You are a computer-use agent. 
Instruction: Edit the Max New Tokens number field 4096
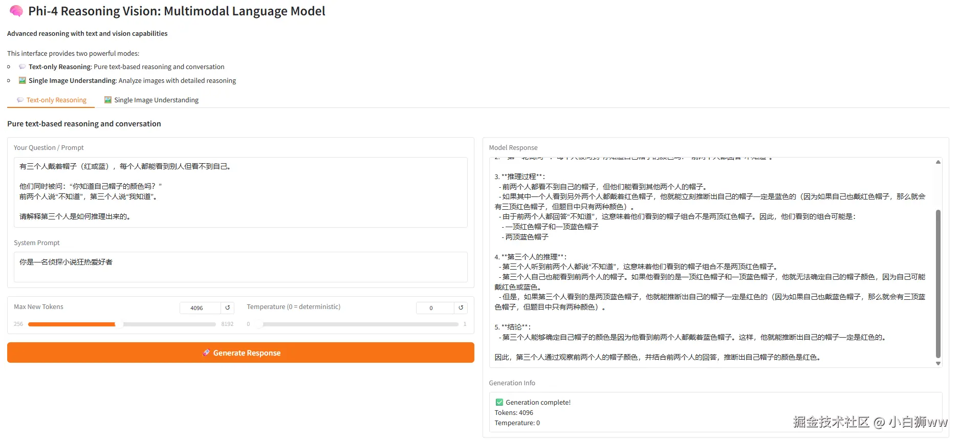point(200,308)
